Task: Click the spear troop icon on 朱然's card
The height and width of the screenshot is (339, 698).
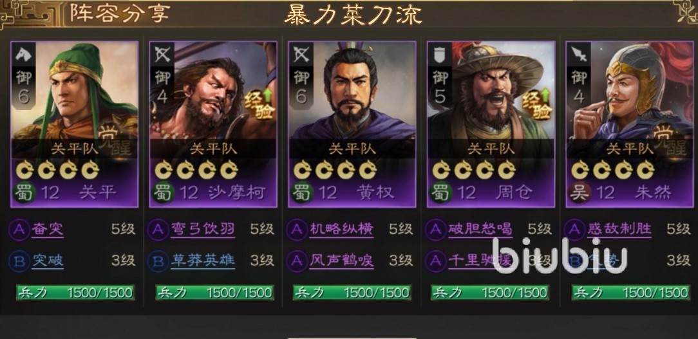Action: pyautogui.click(x=578, y=54)
